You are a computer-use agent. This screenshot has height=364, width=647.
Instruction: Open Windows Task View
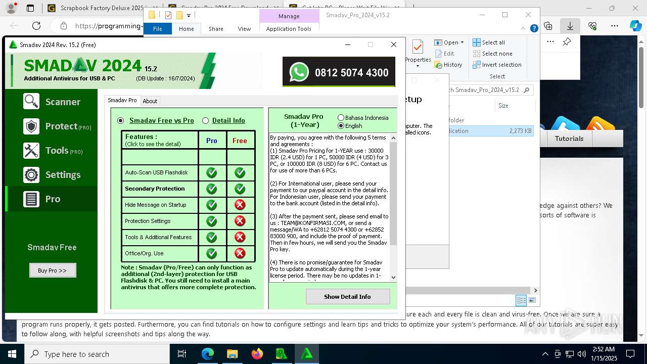click(x=182, y=354)
